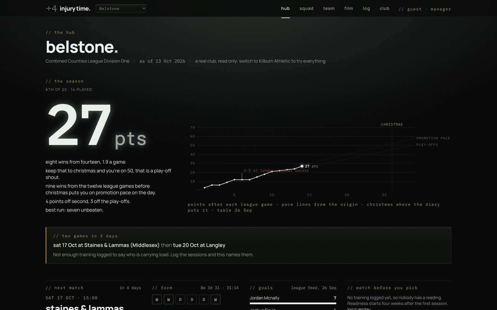Screen dimensions: 497x310
Task: Click the '// next match' label
Action: (x=65, y=288)
